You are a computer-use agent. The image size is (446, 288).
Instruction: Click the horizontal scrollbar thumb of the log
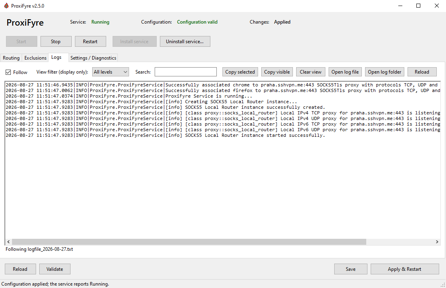(x=189, y=242)
